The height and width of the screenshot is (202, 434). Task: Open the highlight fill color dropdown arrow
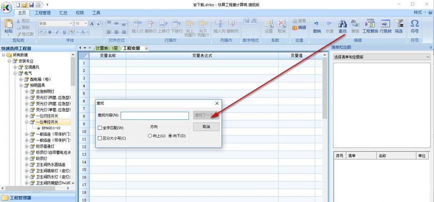78,33
